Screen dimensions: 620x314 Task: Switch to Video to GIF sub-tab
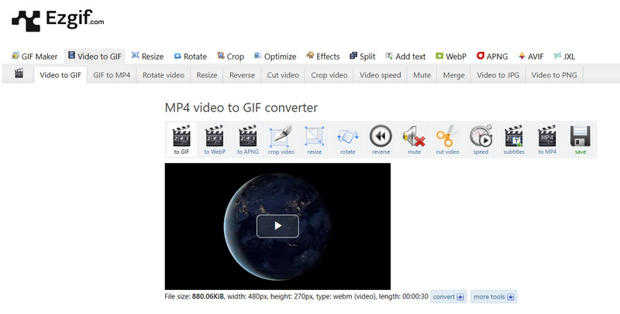pyautogui.click(x=60, y=75)
